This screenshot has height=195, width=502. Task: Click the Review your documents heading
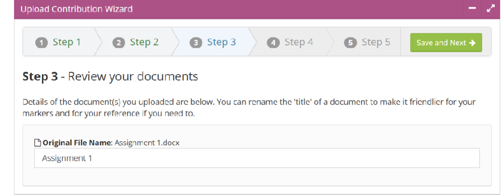coord(133,77)
